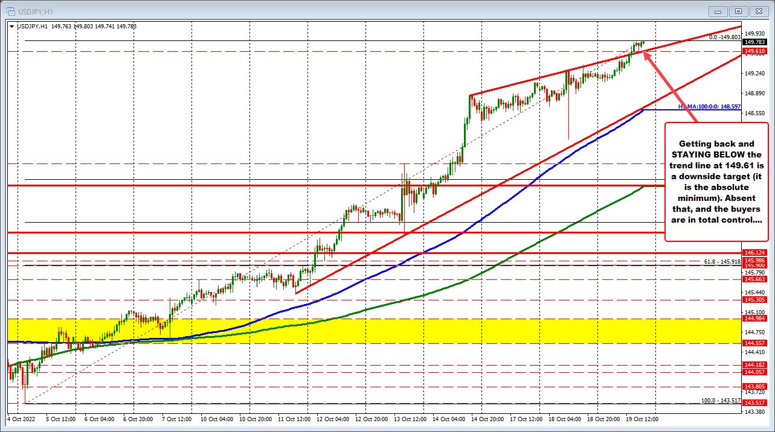Click the red 149.610 price label
The height and width of the screenshot is (432, 775).
click(756, 51)
